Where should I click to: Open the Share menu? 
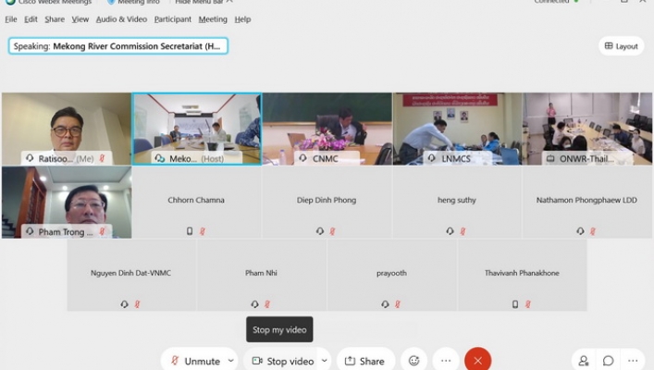(x=55, y=19)
